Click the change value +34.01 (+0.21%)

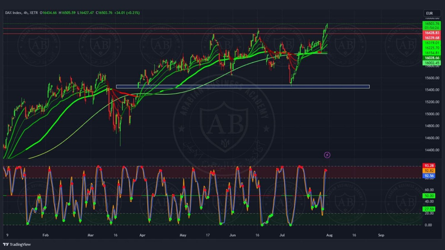tap(127, 13)
